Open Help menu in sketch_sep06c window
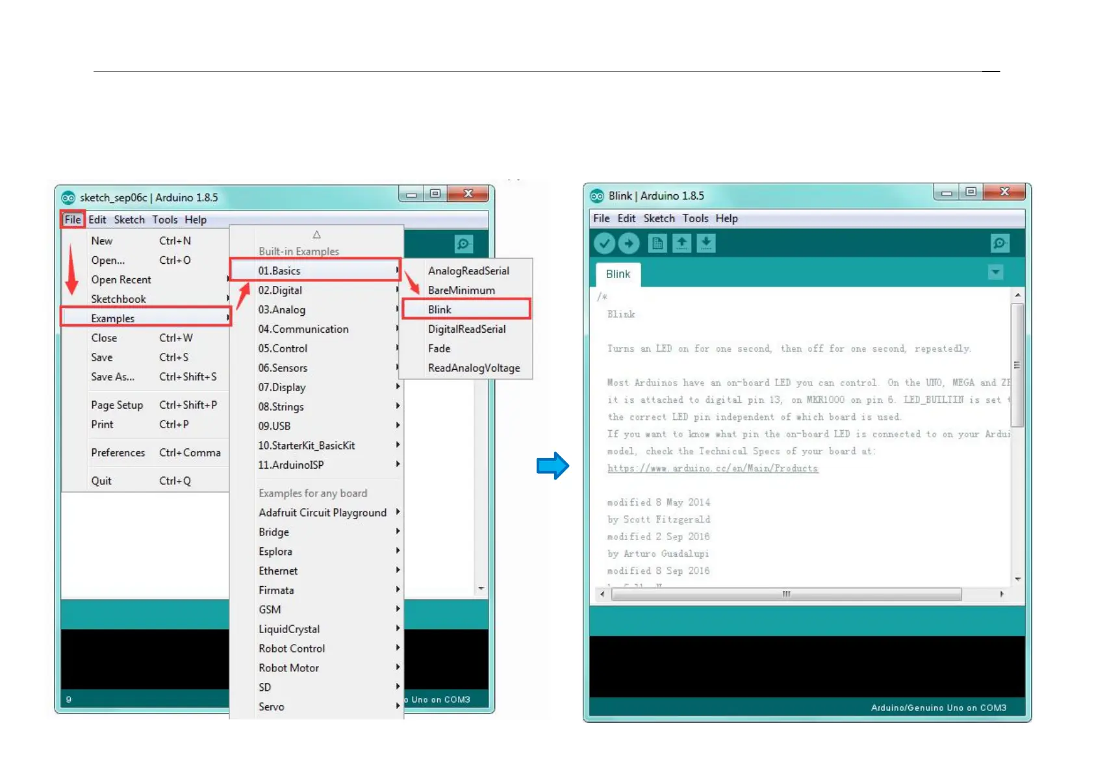Viewport: 1094px width, 774px height. [196, 220]
